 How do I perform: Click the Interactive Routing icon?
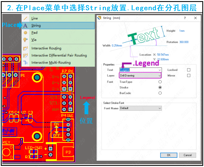26,48
